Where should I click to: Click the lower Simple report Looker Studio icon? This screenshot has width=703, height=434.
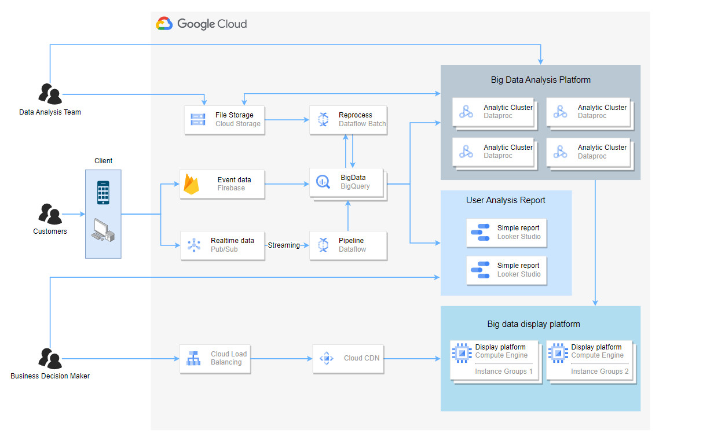(x=480, y=270)
